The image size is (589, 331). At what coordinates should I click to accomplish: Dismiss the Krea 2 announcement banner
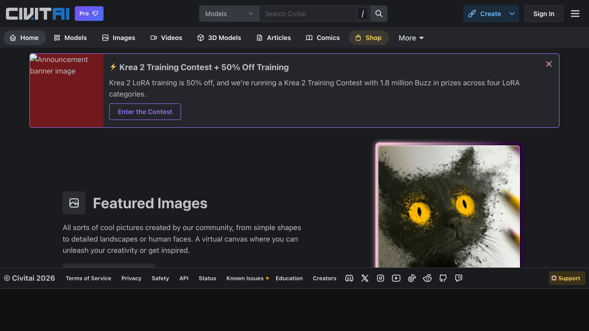point(549,64)
